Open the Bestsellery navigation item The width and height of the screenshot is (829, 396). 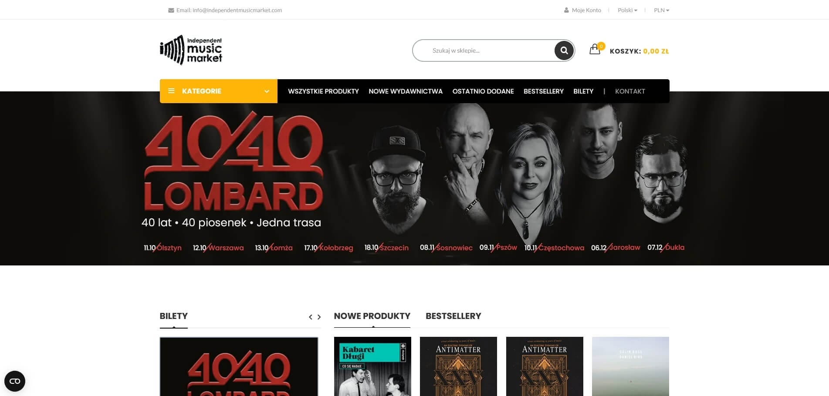[543, 91]
